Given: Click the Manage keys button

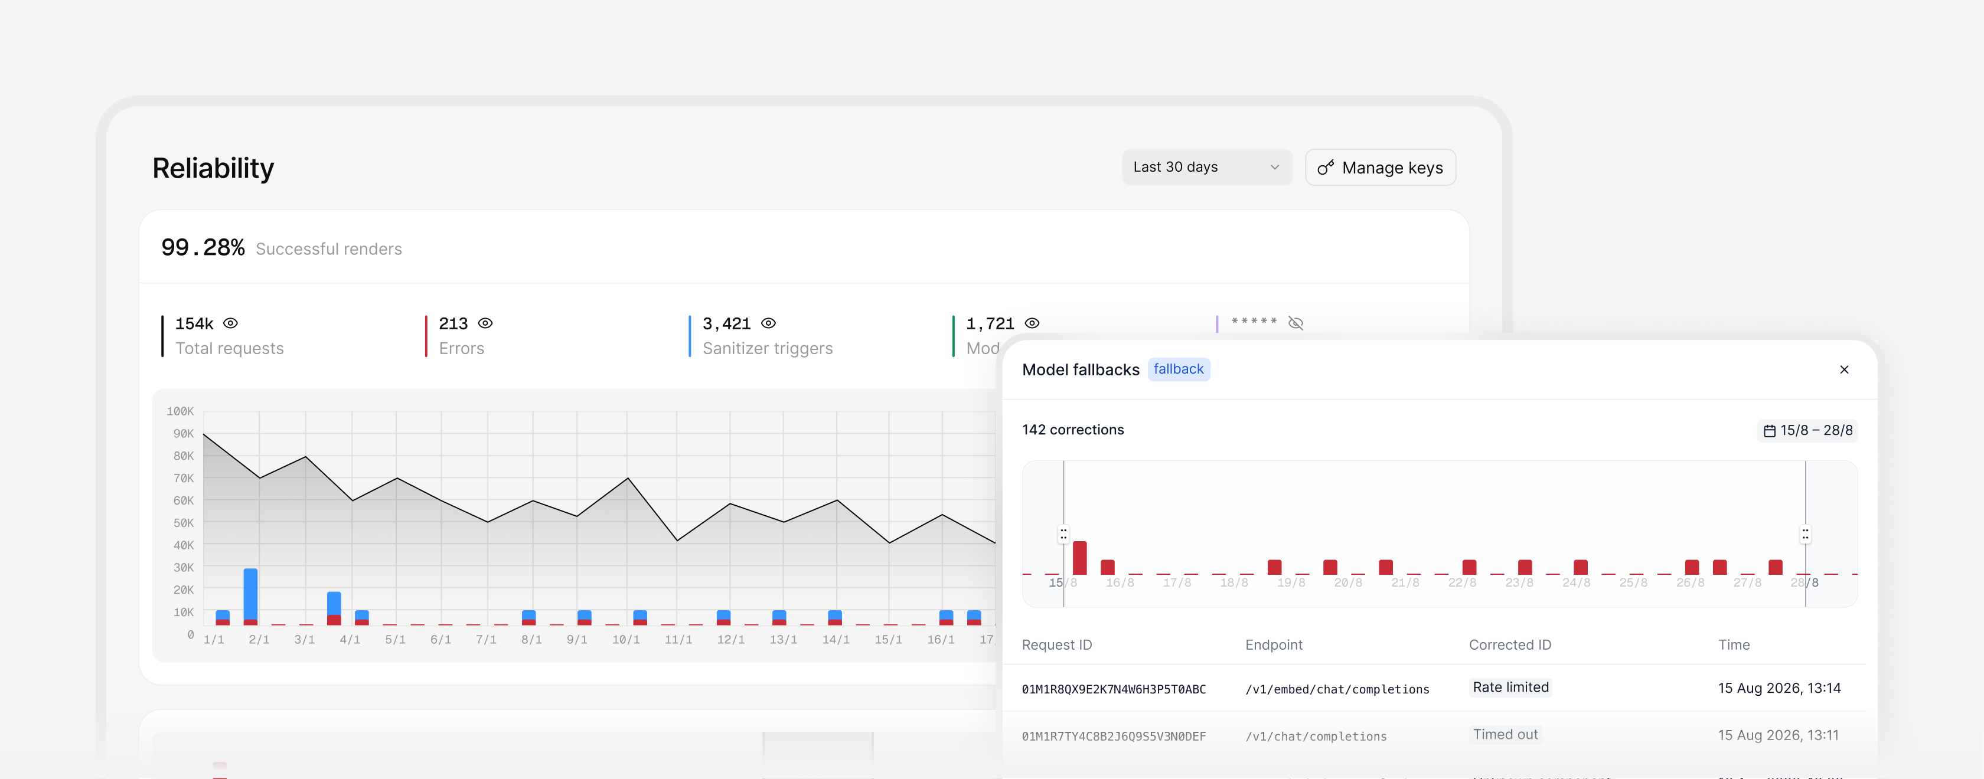Looking at the screenshot, I should (x=1380, y=167).
